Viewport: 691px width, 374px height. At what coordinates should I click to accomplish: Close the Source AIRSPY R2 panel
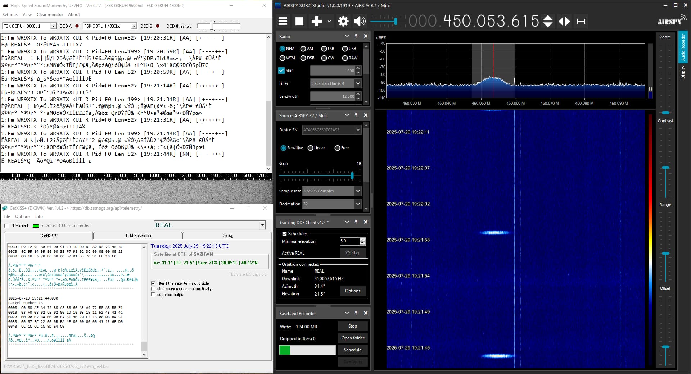click(x=365, y=115)
